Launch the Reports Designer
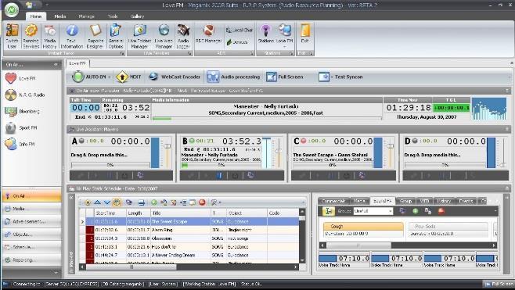Screen dimensions: 515x290 pos(95,36)
